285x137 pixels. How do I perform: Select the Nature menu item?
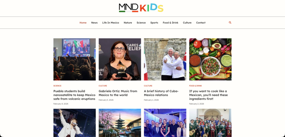tap(128, 23)
